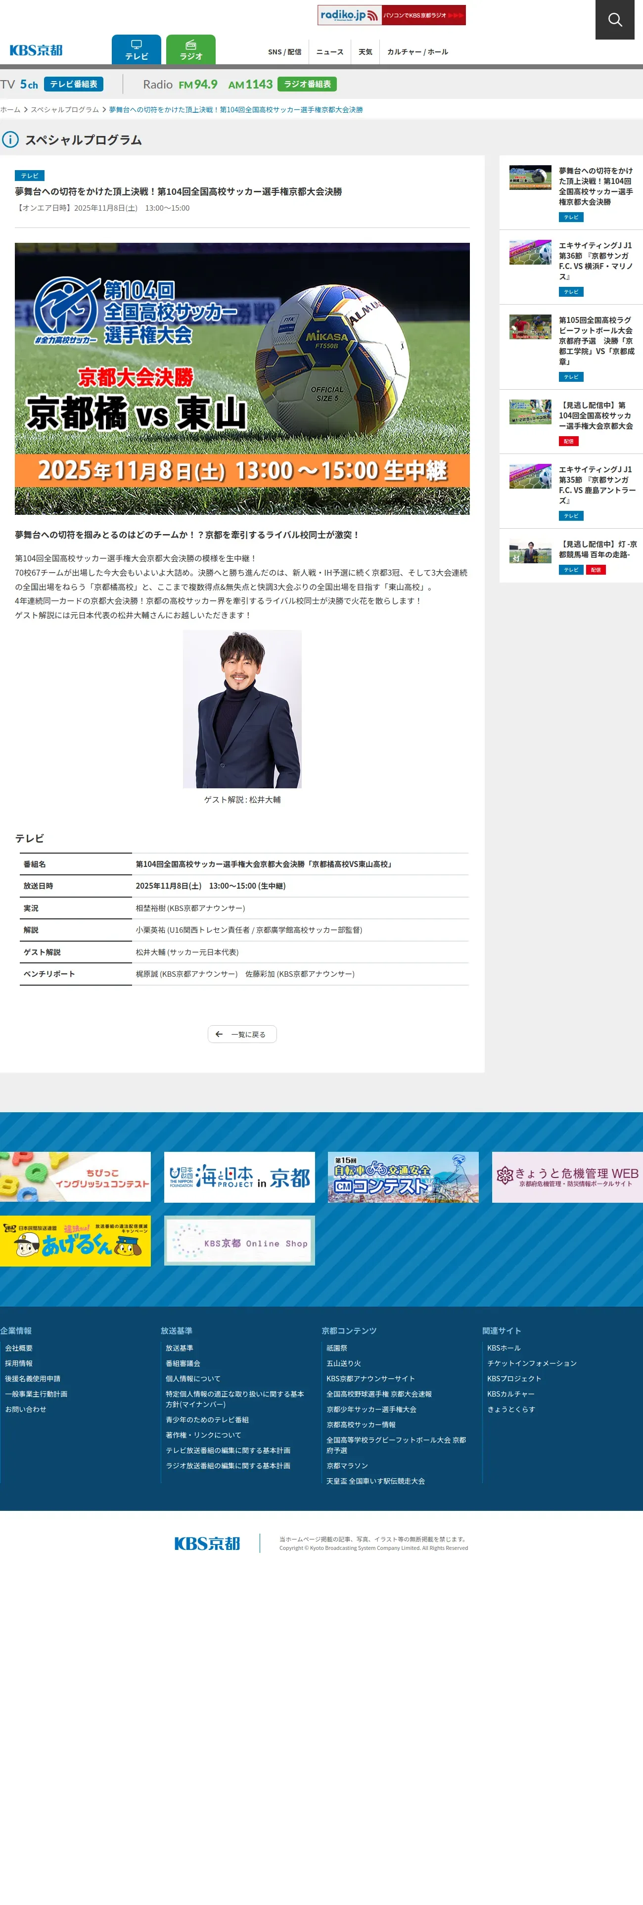
Task: Open お問い合わせ footer link
Action: pos(26,1409)
